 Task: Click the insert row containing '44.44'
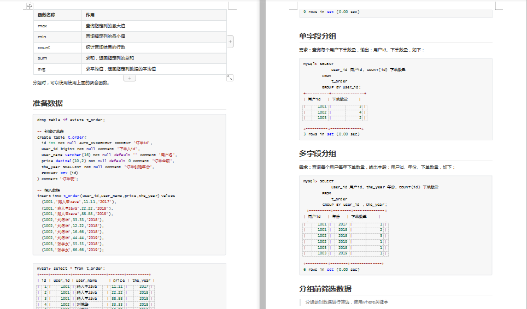pos(73,238)
